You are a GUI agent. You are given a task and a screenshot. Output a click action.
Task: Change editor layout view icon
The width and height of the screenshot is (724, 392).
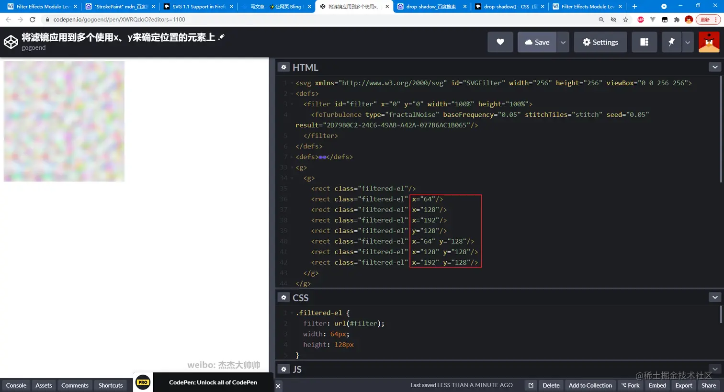[644, 42]
